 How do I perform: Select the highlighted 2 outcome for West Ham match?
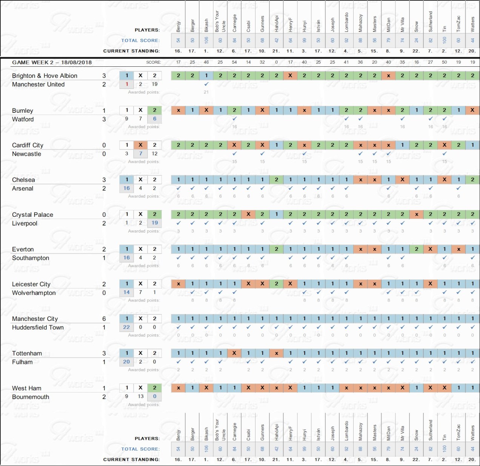point(154,388)
